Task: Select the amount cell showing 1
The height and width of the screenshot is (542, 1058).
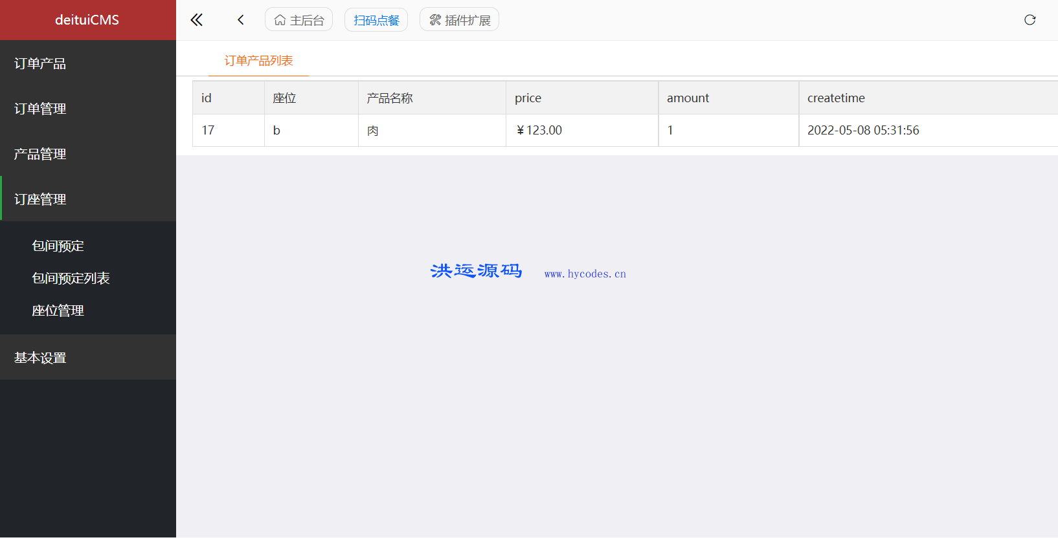Action: tap(728, 131)
